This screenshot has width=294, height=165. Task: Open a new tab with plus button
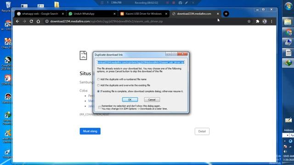pos(226,14)
